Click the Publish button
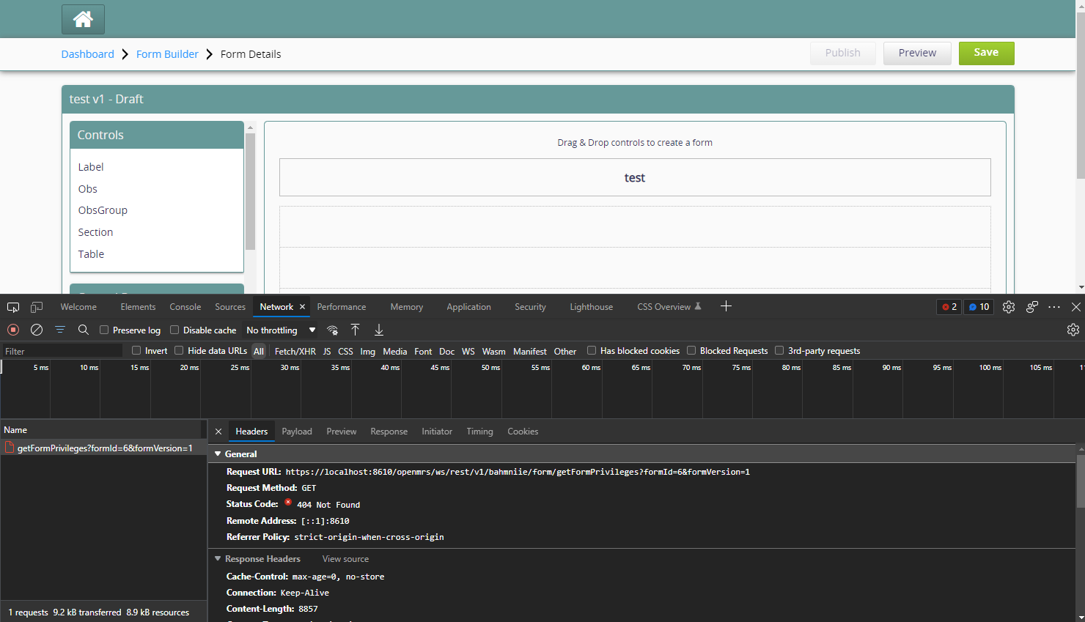1085x622 pixels. coord(842,53)
